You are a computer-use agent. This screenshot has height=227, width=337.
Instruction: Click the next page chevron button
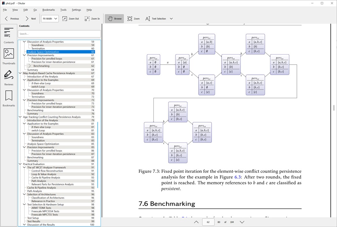[242, 222]
